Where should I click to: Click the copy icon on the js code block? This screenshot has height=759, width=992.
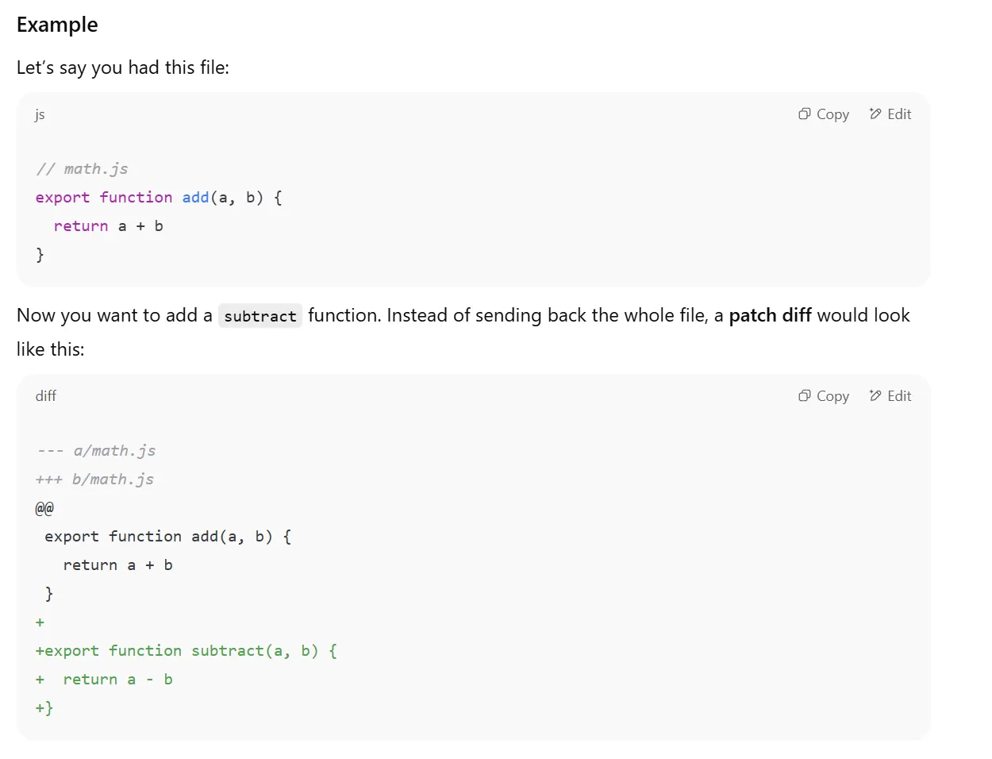point(804,114)
